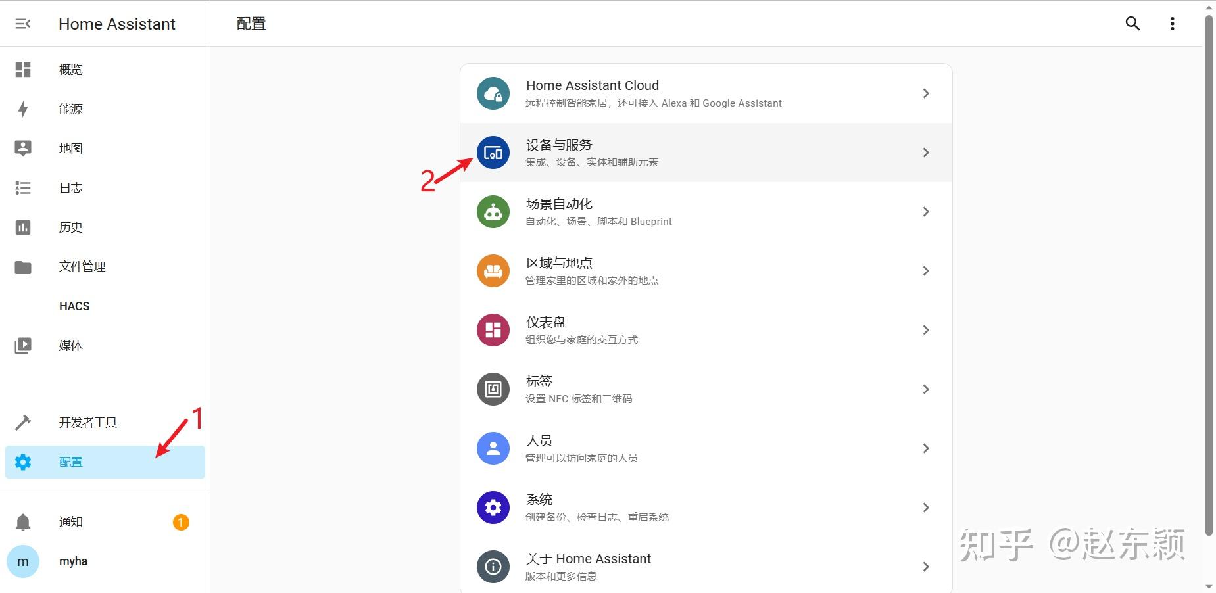This screenshot has height=593, width=1216.
Task: Click the Home Assistant Cloud icon
Action: [493, 93]
